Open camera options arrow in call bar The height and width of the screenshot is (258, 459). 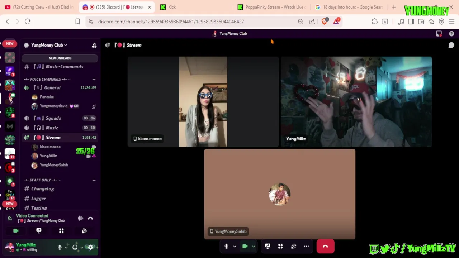click(x=253, y=247)
